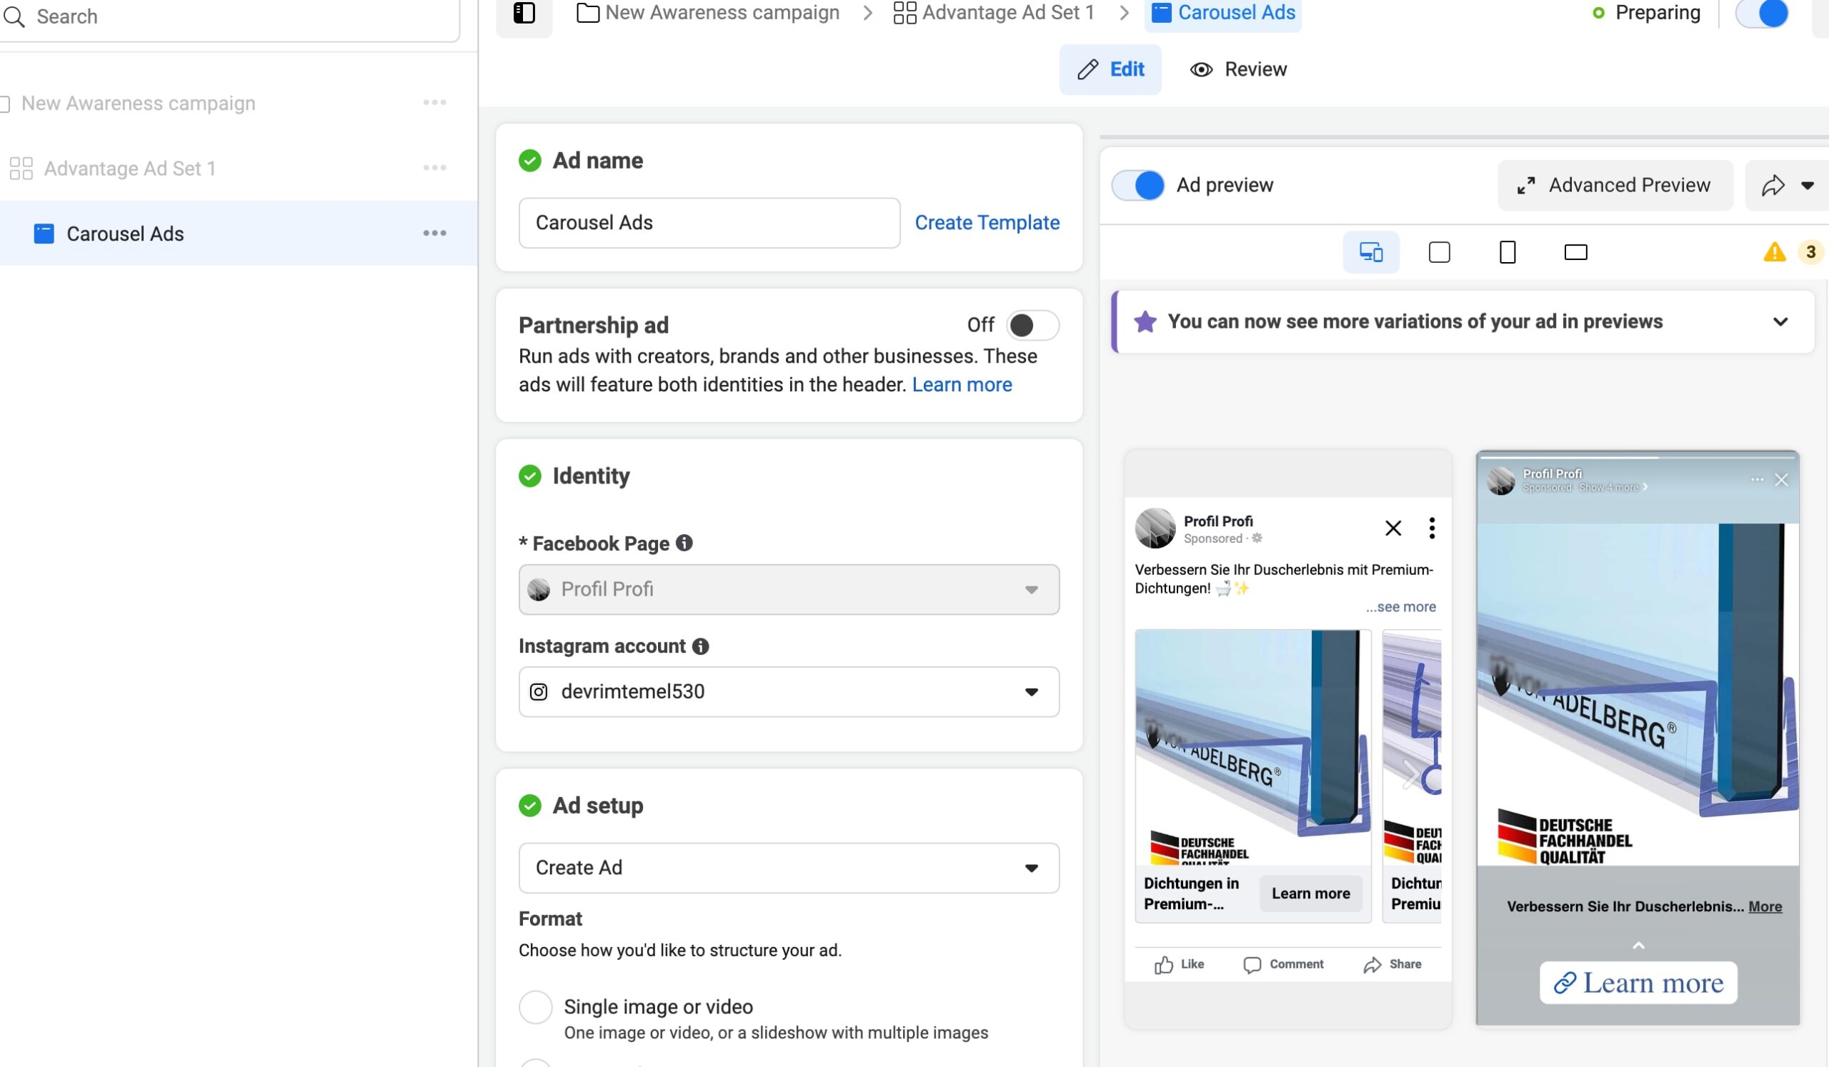Click the warning triangle icon

click(x=1774, y=252)
